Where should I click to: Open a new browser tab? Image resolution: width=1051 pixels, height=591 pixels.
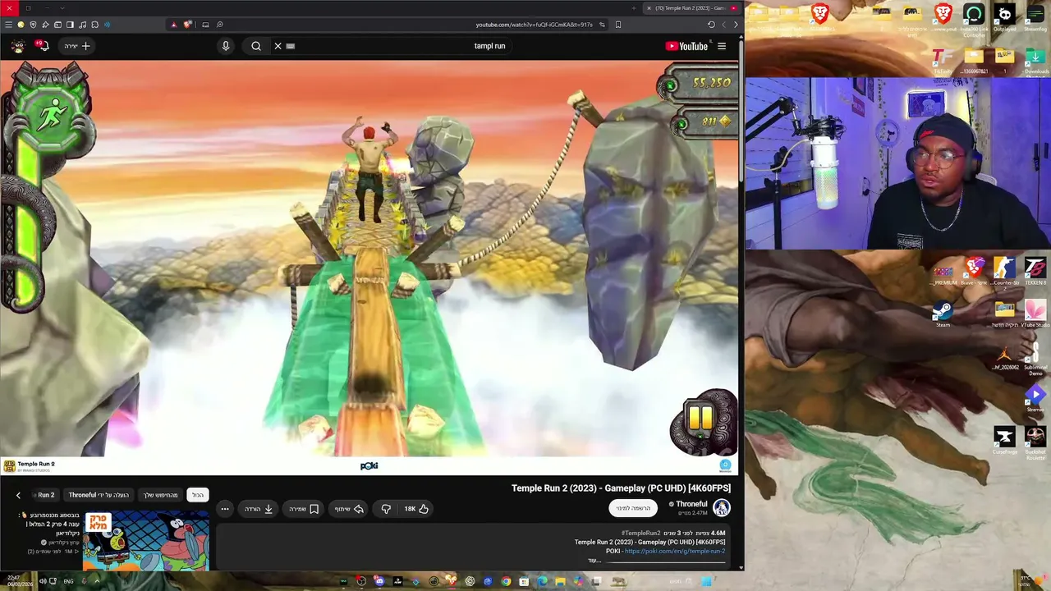pos(634,8)
